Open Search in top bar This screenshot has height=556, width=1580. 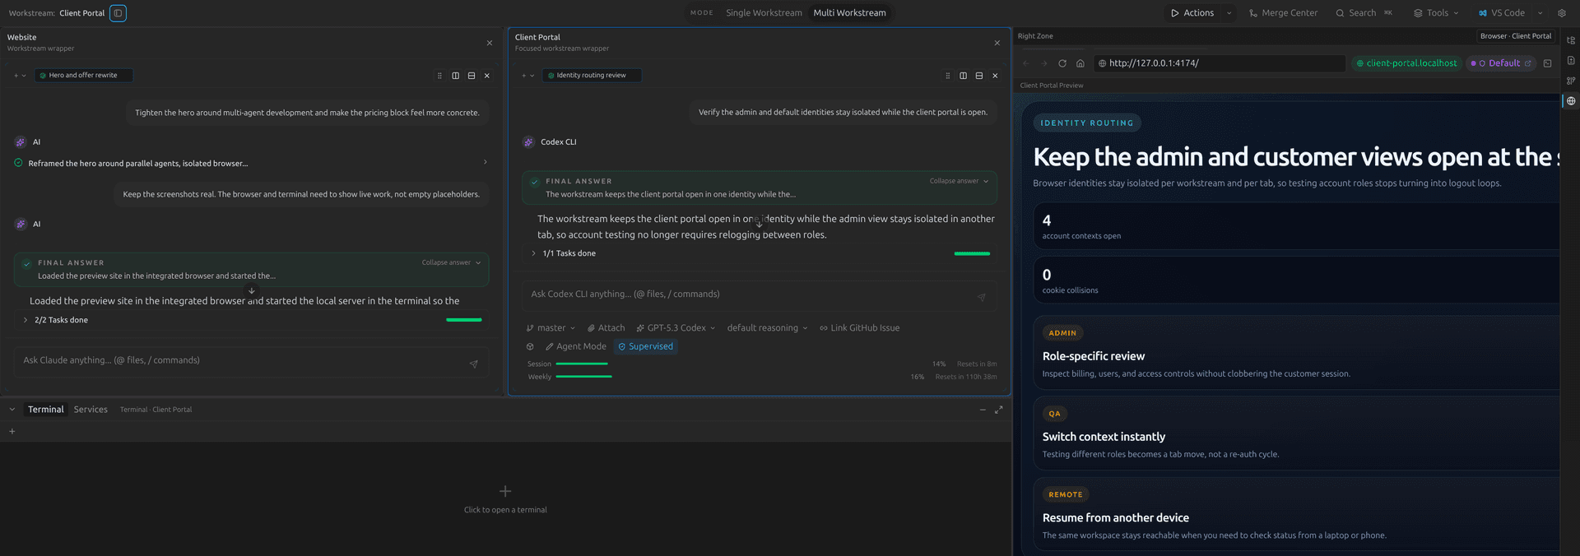[x=1364, y=13]
